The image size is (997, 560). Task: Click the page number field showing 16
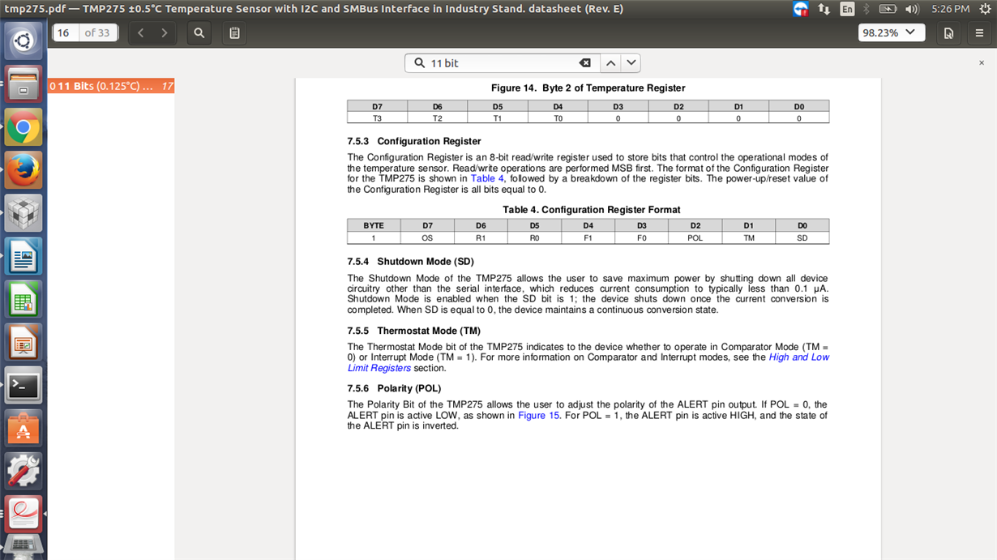pos(66,33)
